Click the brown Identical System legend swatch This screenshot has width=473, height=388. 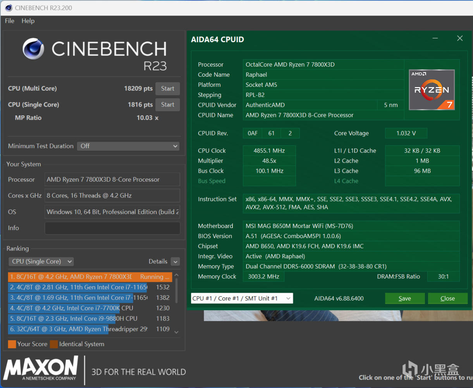[54, 344]
